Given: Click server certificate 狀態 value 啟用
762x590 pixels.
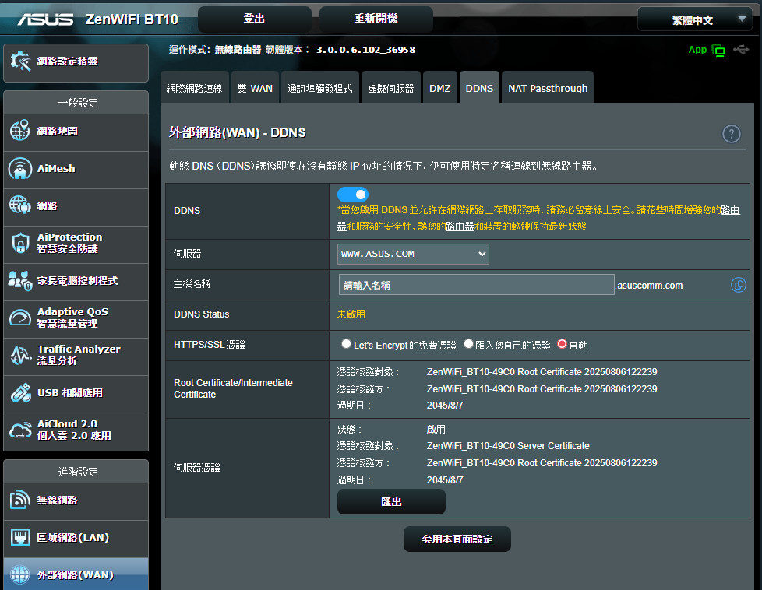Looking at the screenshot, I should tap(436, 429).
